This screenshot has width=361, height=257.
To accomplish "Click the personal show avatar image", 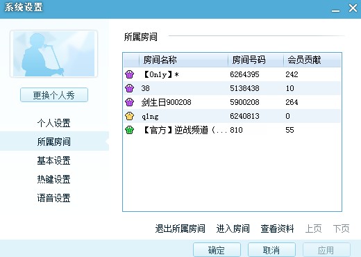I will click(x=53, y=53).
